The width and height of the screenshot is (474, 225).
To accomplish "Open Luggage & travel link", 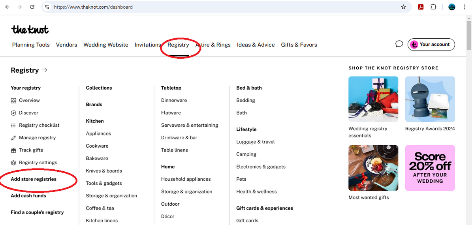I will 255,142.
